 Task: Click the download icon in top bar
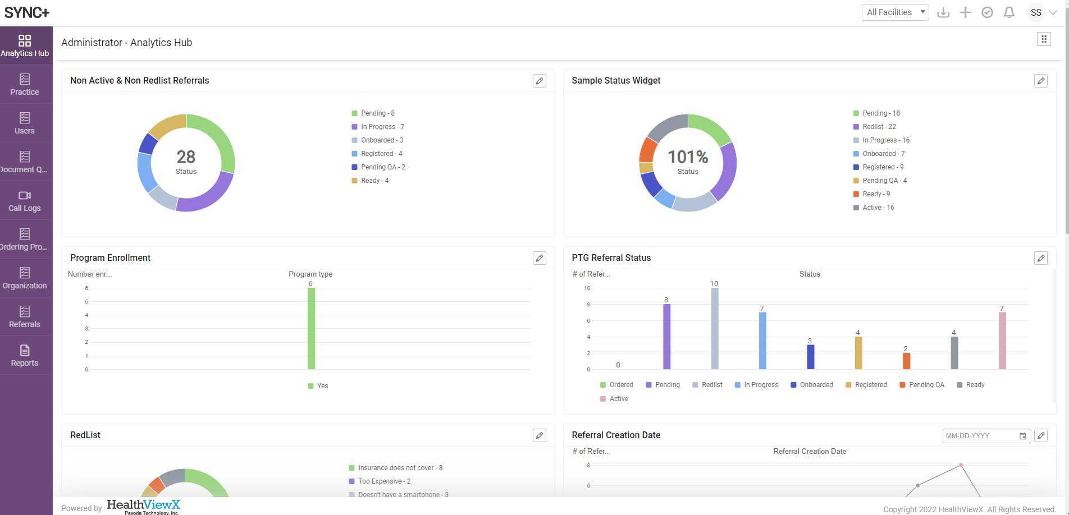click(x=943, y=12)
